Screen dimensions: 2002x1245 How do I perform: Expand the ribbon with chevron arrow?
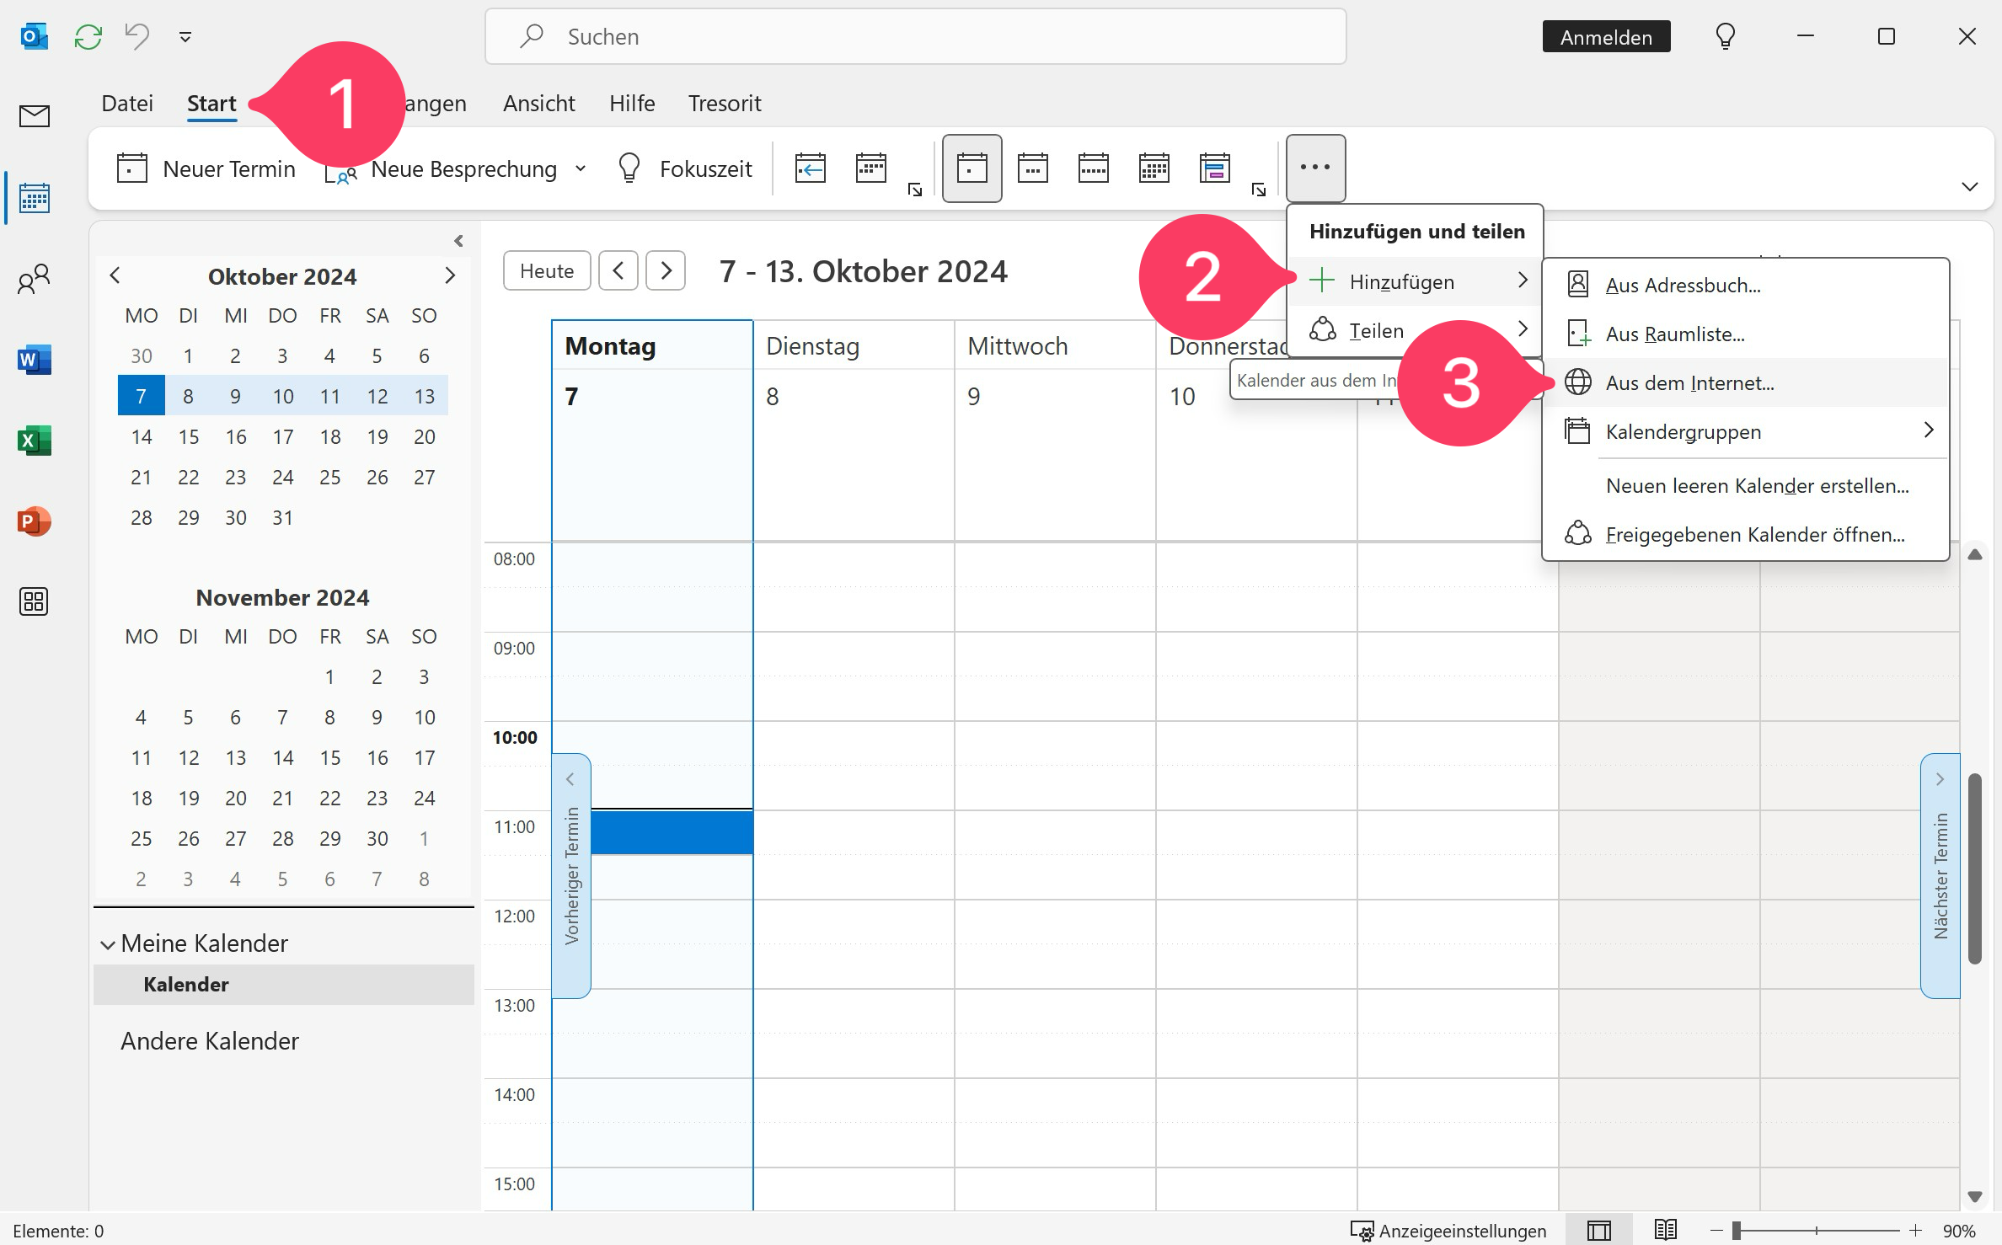click(1969, 186)
